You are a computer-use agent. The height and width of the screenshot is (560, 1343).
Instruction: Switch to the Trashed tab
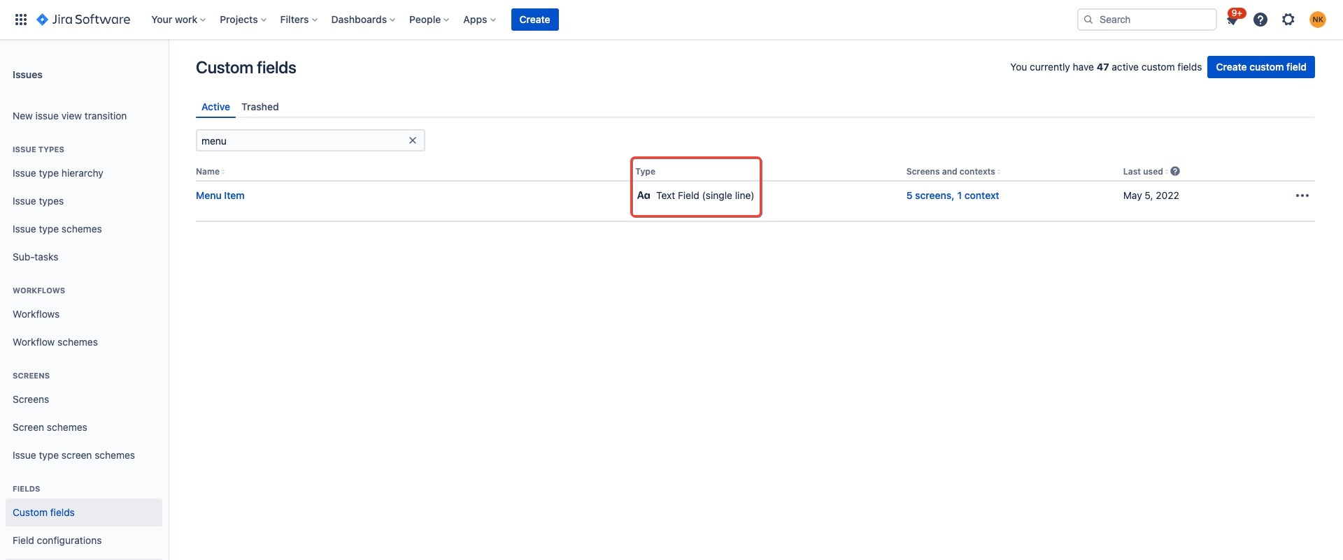tap(260, 107)
